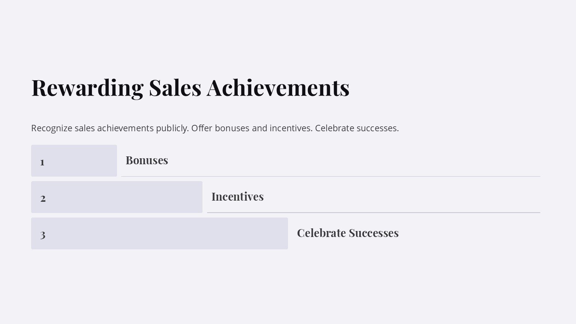
Task: Click the divider line beneath Incentives
Action: click(x=373, y=213)
